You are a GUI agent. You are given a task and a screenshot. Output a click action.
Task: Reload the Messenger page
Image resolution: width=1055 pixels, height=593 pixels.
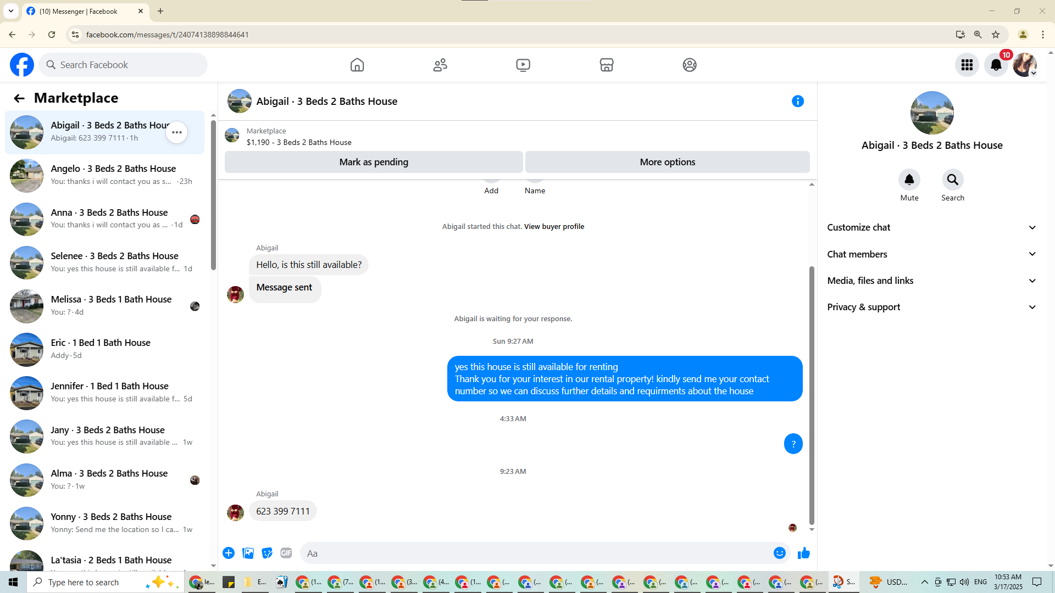pyautogui.click(x=52, y=35)
